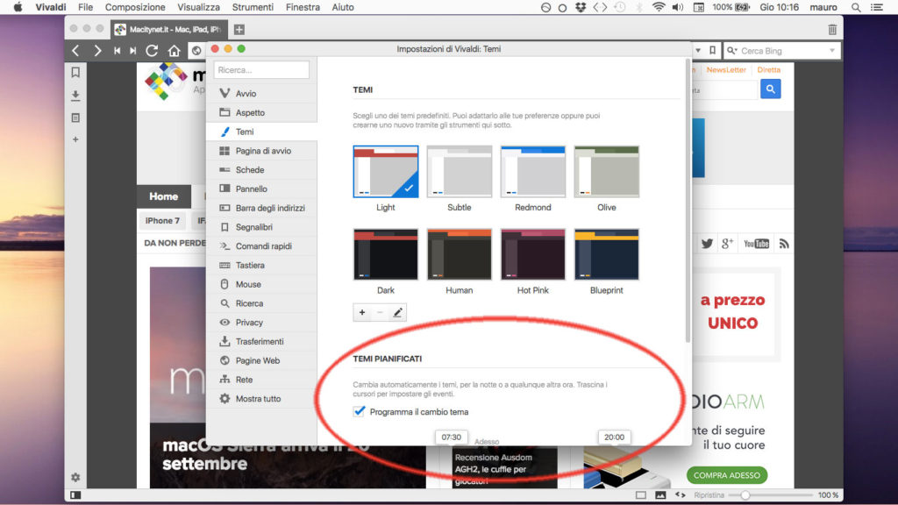Open the Schede settings section
The image size is (898, 505).
[261, 170]
